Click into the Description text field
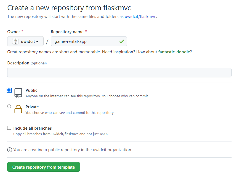Viewport: 247px width, 183px height. coord(119,73)
